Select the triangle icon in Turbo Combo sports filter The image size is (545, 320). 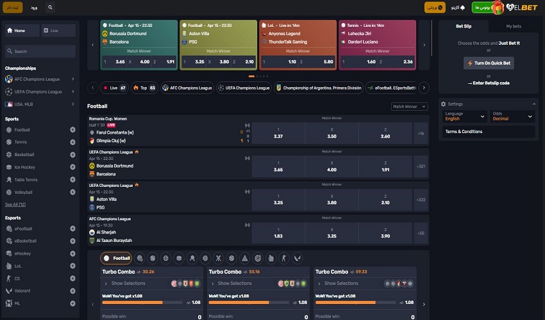(x=245, y=258)
